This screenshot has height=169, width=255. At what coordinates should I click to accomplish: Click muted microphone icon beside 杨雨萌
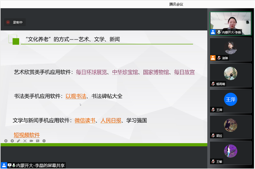pyautogui.click(x=213, y=84)
